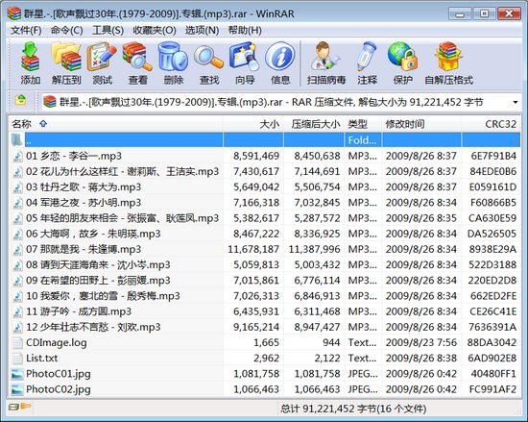Click CRC32 value 6E7F91B4
This screenshot has height=422, width=528.
click(x=493, y=156)
